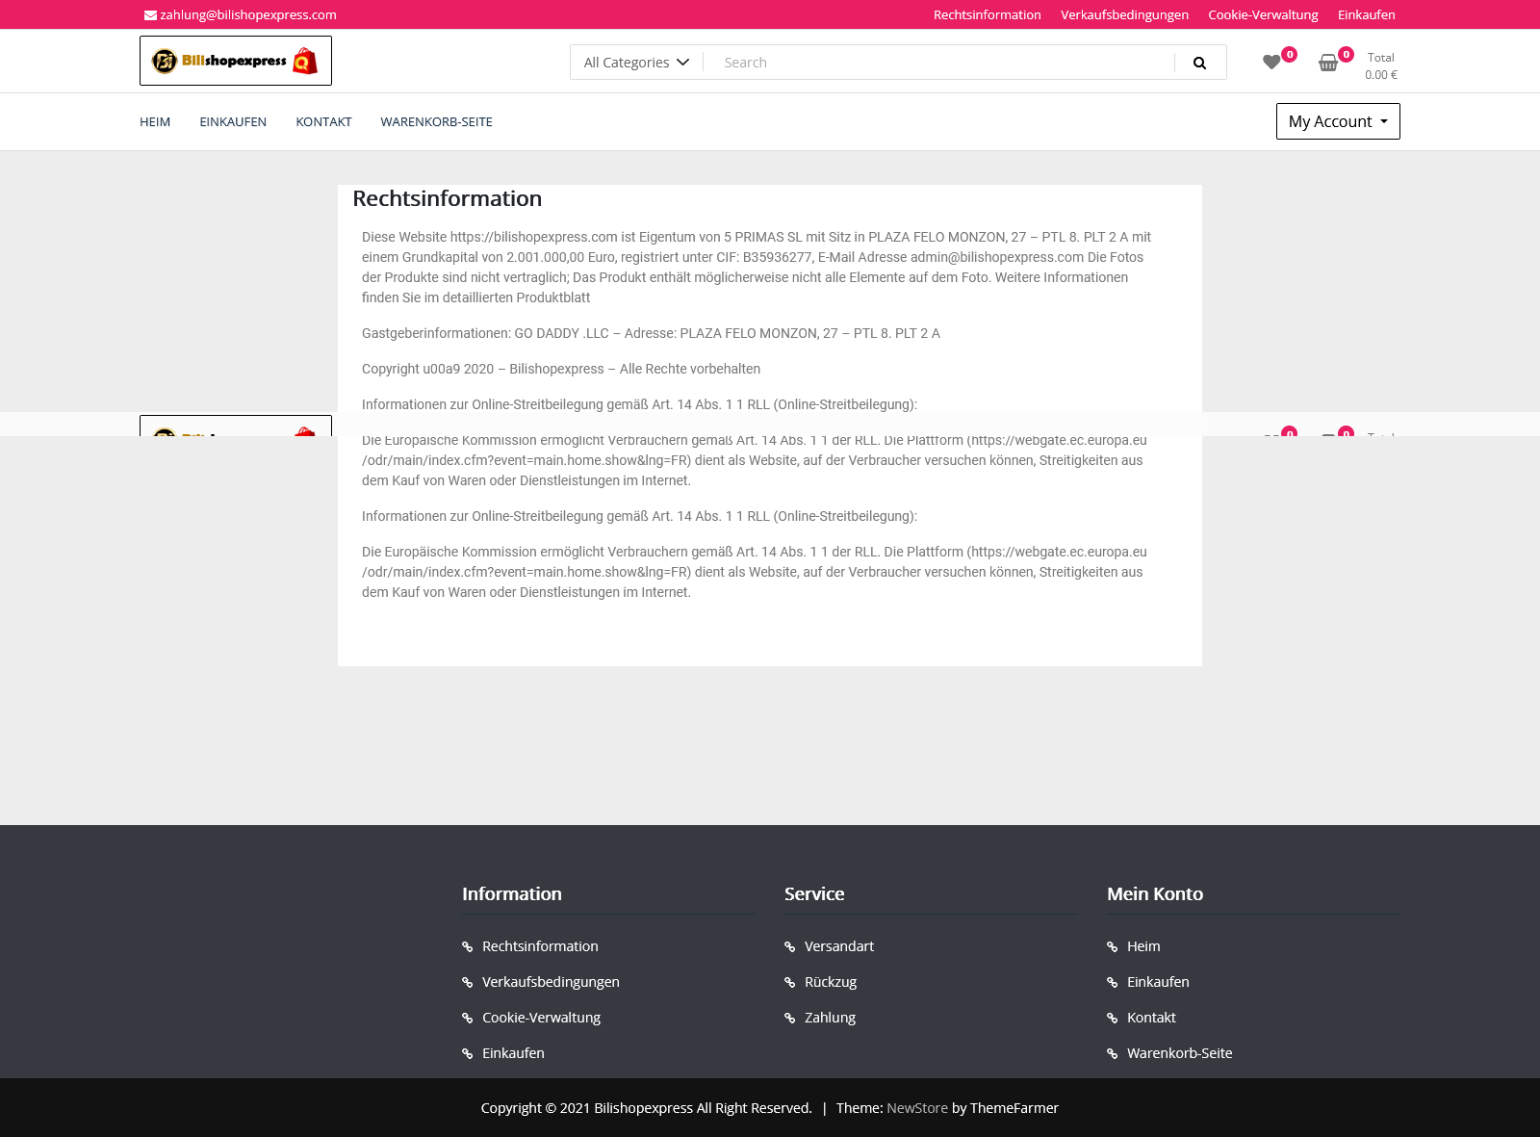
Task: Click link icon beside Warenkorb-Seite in footer
Action: pyautogui.click(x=1113, y=1054)
